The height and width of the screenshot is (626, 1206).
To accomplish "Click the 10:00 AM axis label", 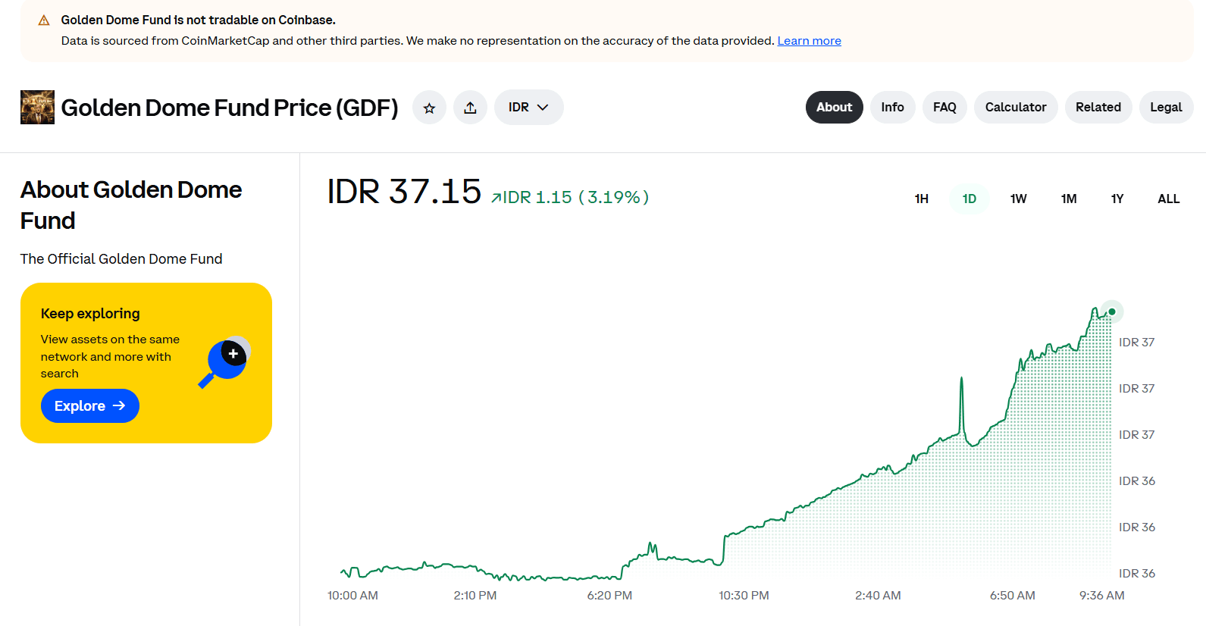I will [x=352, y=596].
